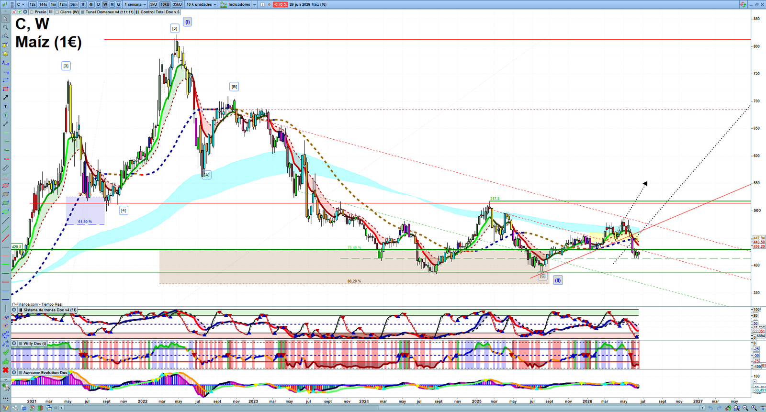
Task: Toggle the Willy Doc (t) checkbox
Action: pyautogui.click(x=21, y=343)
